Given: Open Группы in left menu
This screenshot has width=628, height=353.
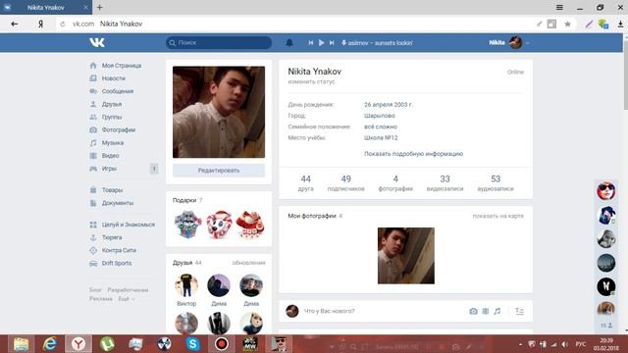Looking at the screenshot, I should pos(111,117).
